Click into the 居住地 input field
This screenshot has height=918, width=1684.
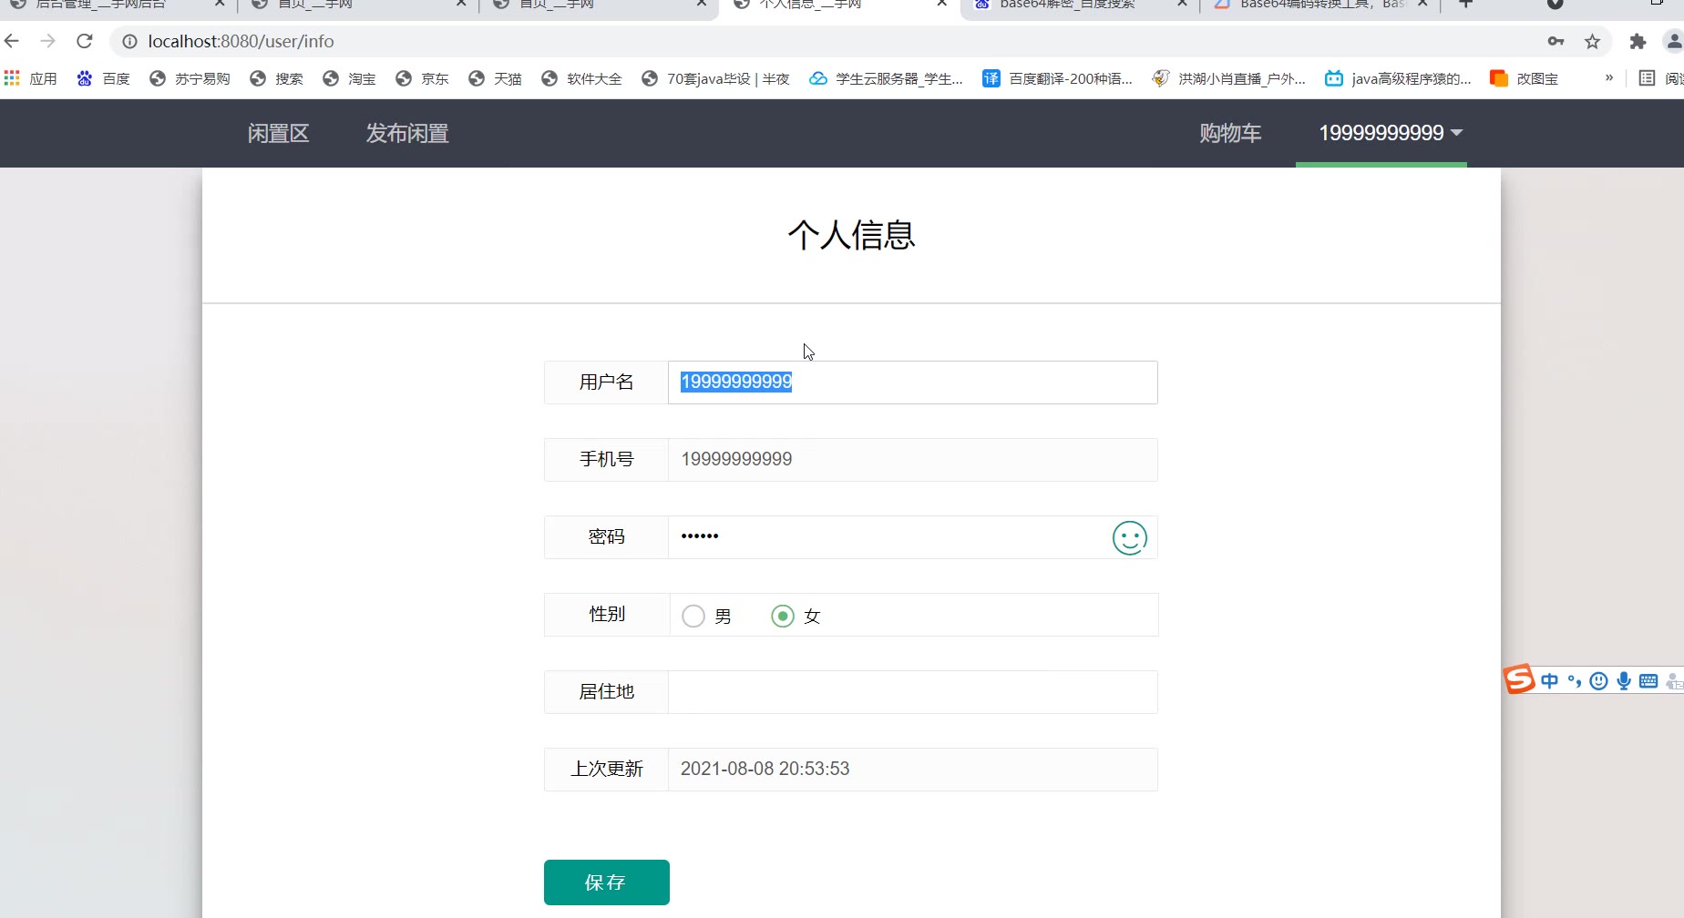click(911, 692)
